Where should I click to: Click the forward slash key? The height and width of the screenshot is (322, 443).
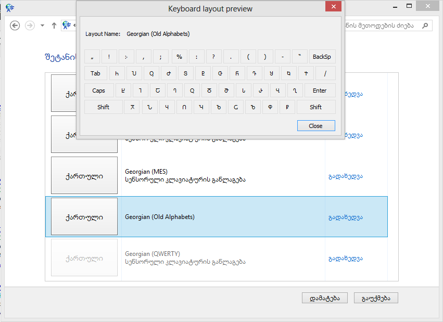tap(325, 73)
